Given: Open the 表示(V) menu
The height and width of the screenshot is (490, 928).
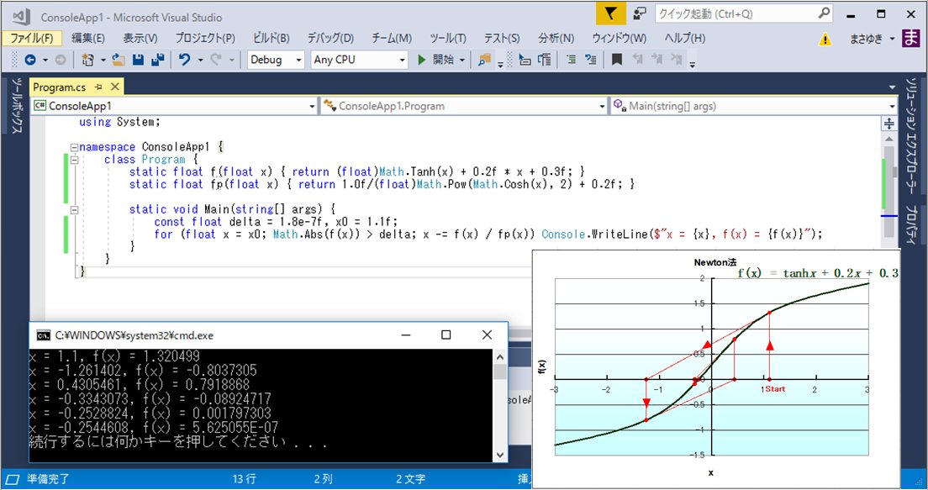Looking at the screenshot, I should click(140, 39).
